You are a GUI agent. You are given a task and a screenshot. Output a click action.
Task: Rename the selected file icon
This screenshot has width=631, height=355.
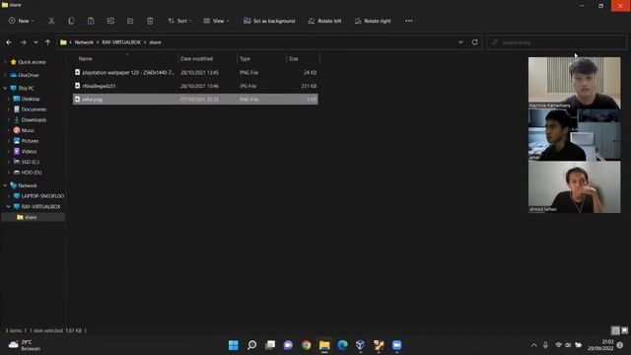click(x=110, y=21)
